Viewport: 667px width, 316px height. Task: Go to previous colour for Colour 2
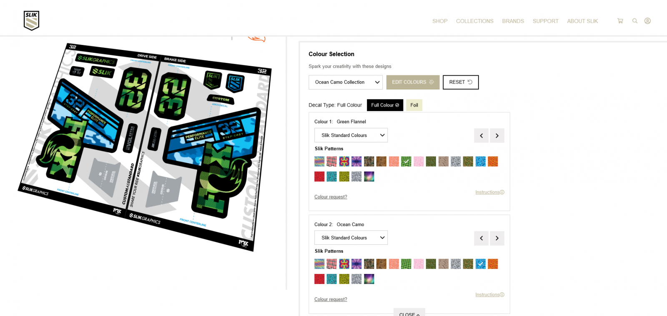coord(481,238)
